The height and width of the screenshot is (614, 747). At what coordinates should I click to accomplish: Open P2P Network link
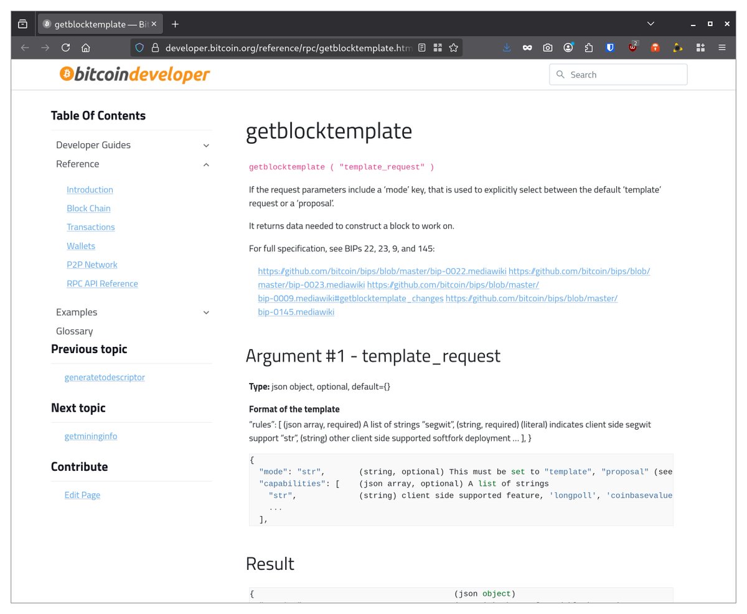92,264
